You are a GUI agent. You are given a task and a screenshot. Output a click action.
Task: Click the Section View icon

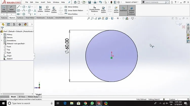pos(100,18)
